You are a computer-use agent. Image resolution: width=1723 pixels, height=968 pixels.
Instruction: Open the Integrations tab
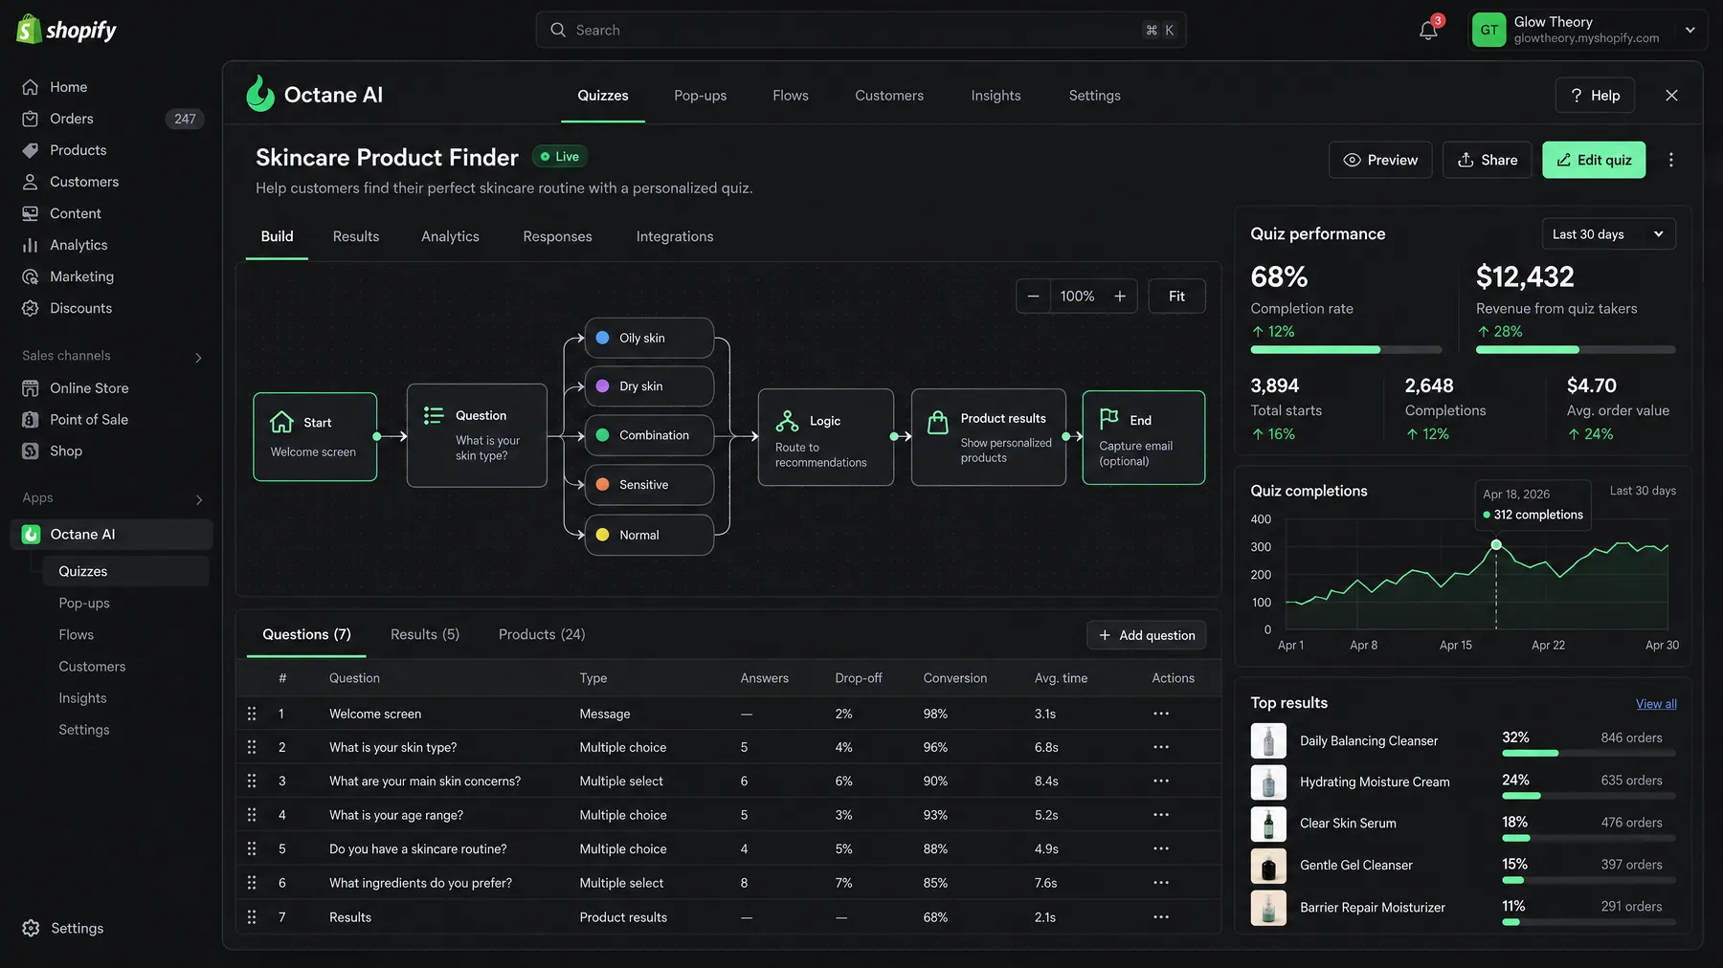pyautogui.click(x=675, y=236)
